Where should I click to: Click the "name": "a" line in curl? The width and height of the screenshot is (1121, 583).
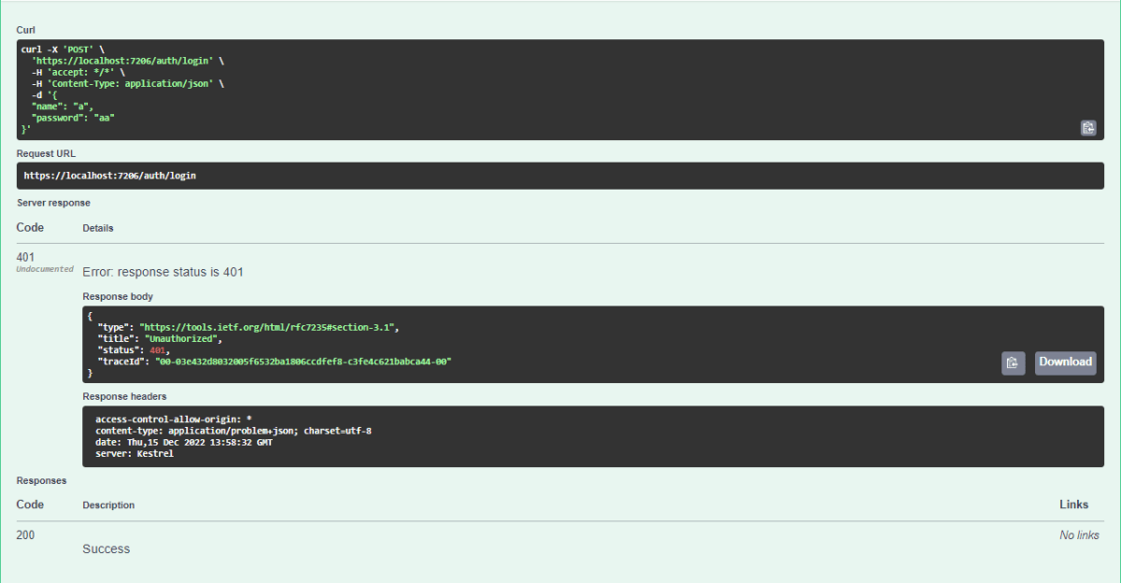(63, 107)
